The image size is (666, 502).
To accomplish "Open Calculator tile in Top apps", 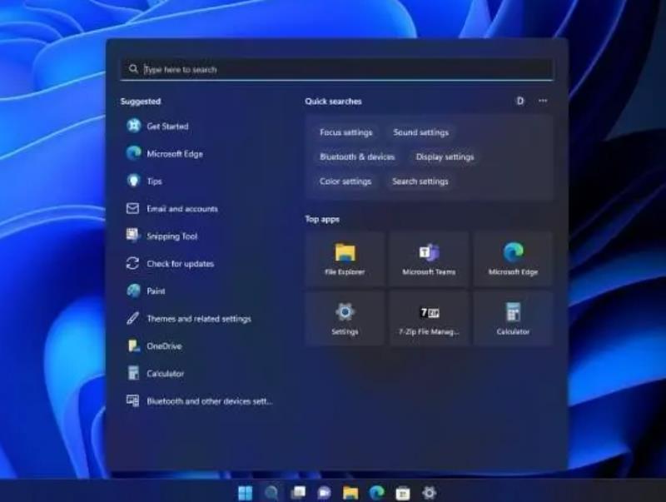I will (x=513, y=319).
